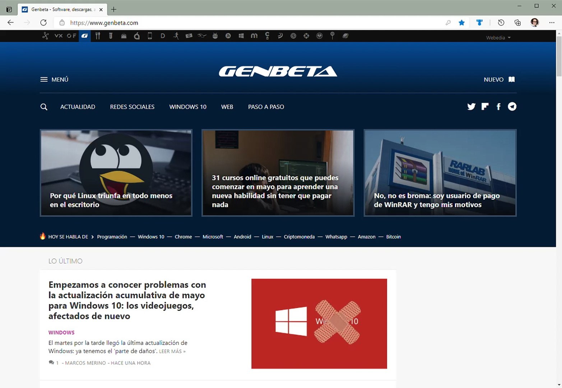Open the Android robot site icon
This screenshot has height=388, width=562.
tap(215, 36)
